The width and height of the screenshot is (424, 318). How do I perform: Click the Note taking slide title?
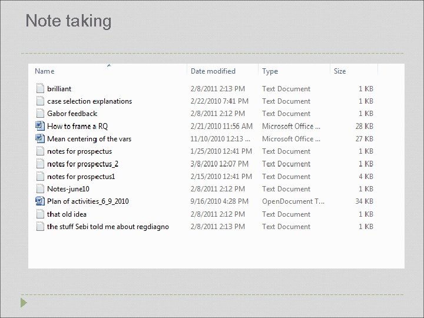click(x=68, y=21)
